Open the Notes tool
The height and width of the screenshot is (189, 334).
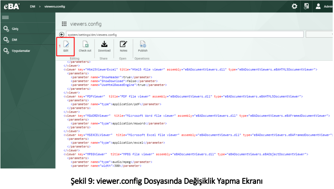coord(123,44)
